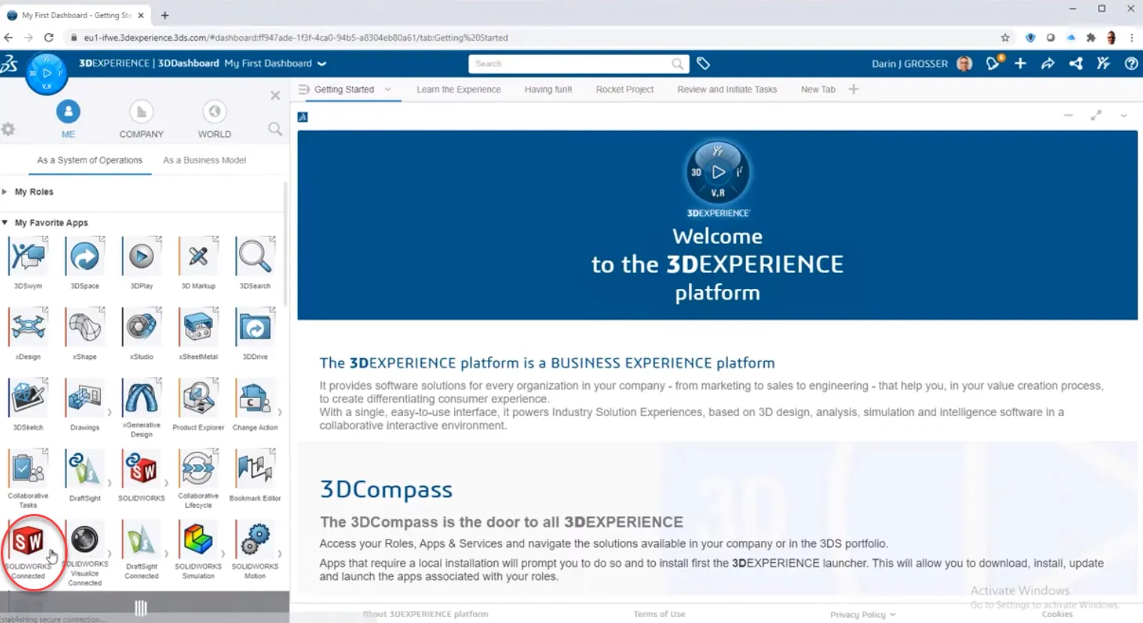The image size is (1143, 623).
Task: Select the ME quadrant
Action: [68, 119]
